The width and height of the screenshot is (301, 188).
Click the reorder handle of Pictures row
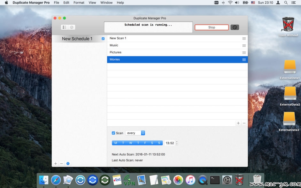(x=244, y=53)
